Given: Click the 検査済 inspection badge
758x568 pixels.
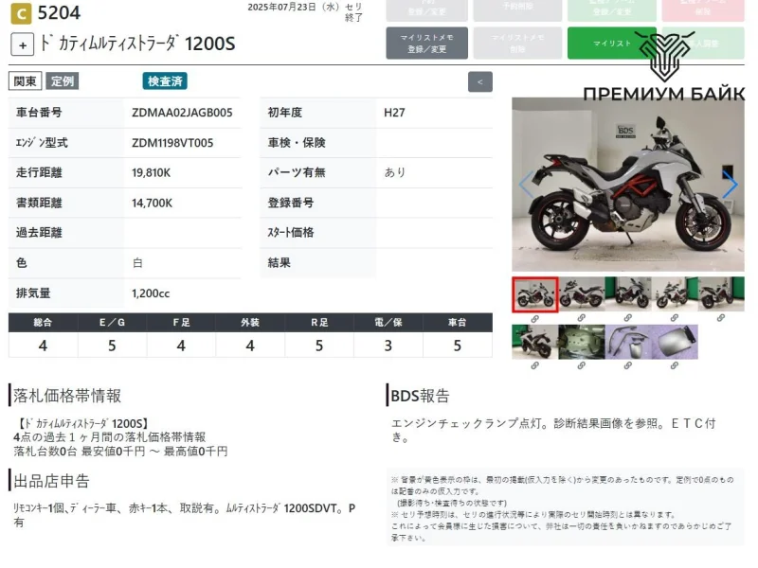Looking at the screenshot, I should point(165,81).
